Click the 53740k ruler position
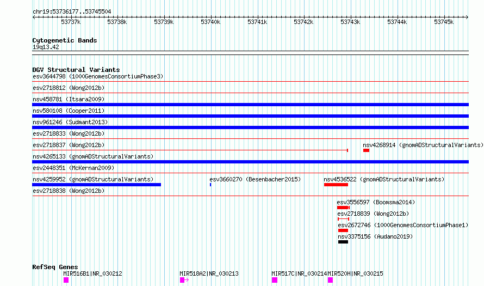This screenshot has width=484, height=286. [x=210, y=22]
